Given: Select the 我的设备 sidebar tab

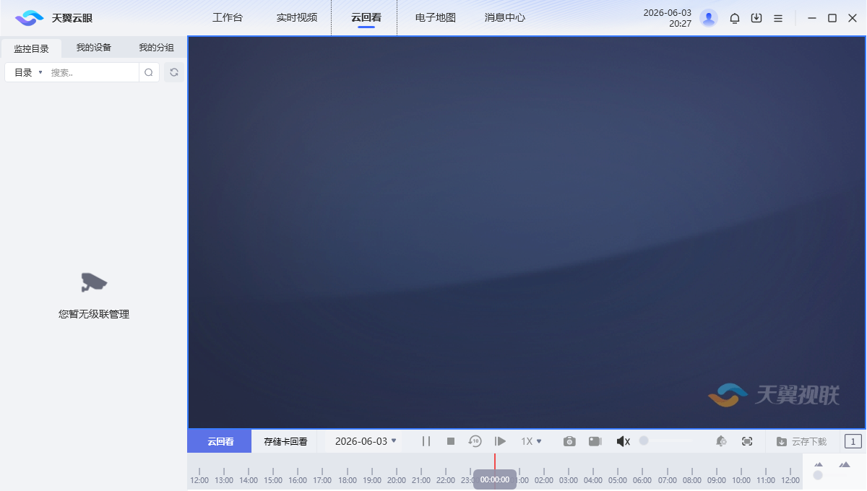Looking at the screenshot, I should coord(94,48).
